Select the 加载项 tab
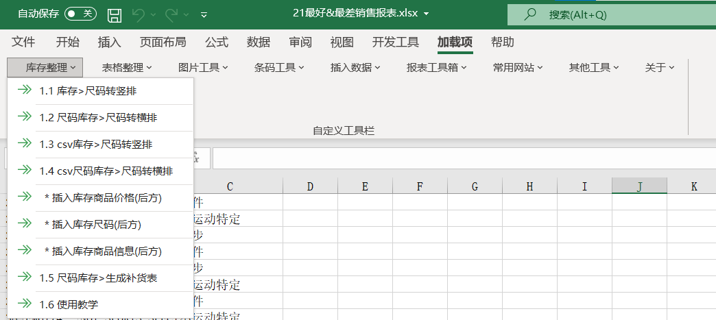The image size is (716, 320). [x=455, y=42]
